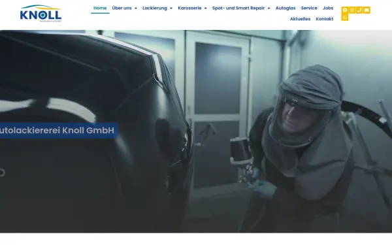Expand the Karosserie dropdown arrow
This screenshot has width=392, height=245.
206,8
